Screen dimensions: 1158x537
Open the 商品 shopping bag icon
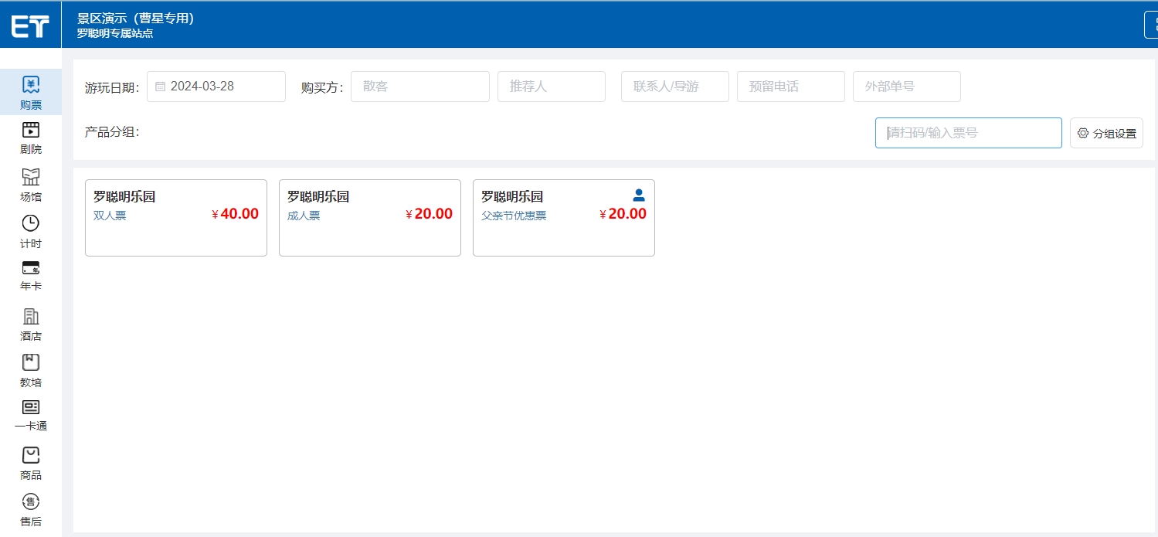pos(31,455)
